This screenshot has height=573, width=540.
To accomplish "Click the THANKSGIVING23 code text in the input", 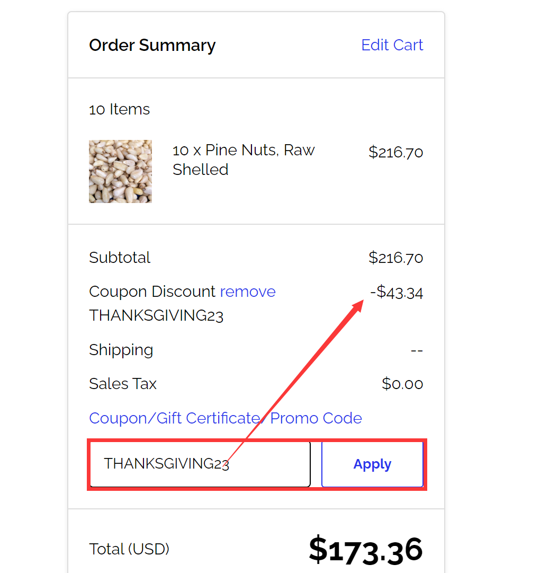I will click(x=166, y=464).
